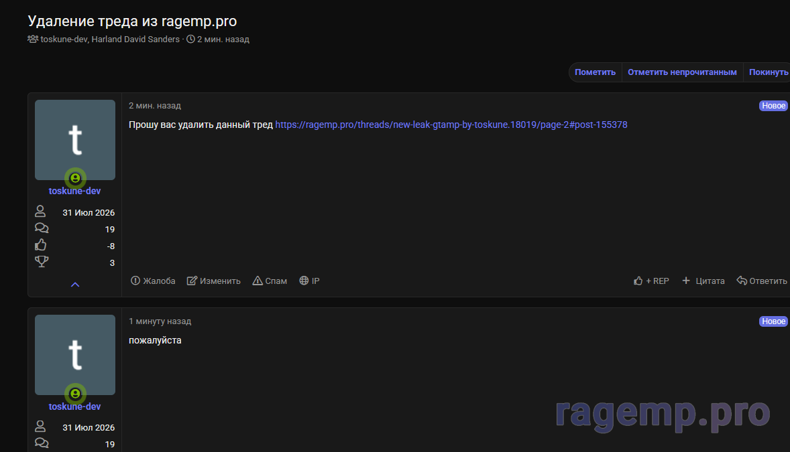Screen dimensions: 790x452
Task: Click registration date icon in second post
Action: [x=40, y=427]
